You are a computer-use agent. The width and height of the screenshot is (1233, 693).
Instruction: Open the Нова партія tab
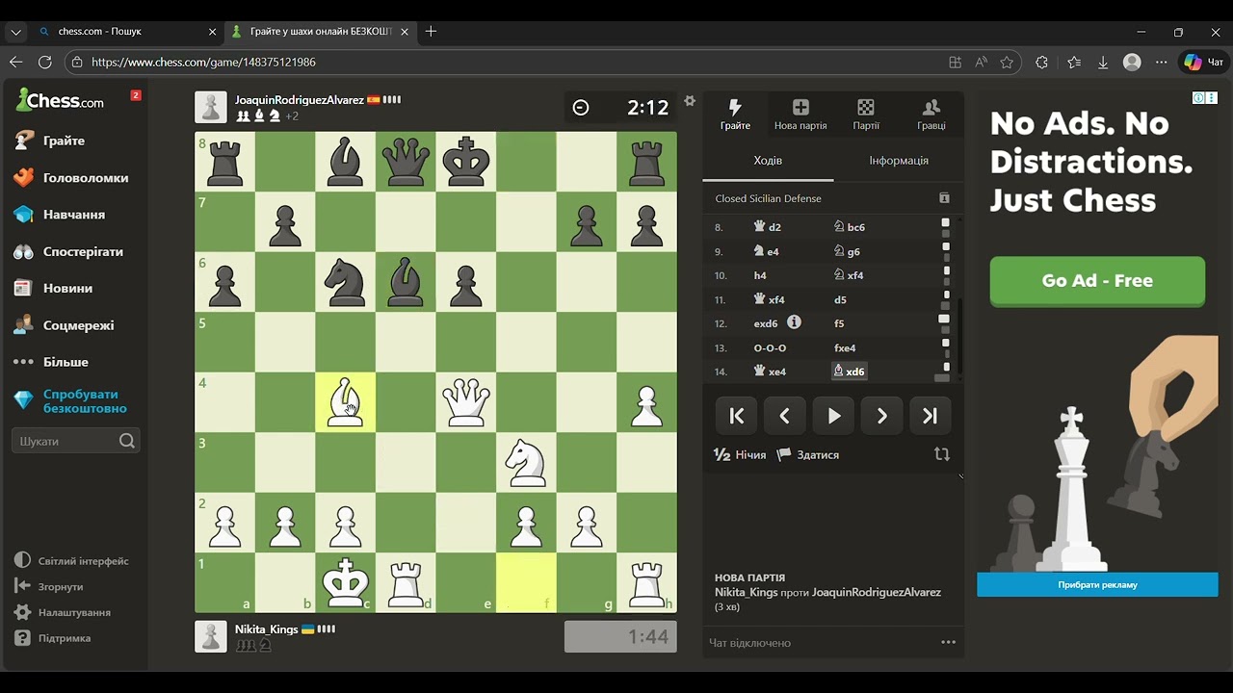800,114
